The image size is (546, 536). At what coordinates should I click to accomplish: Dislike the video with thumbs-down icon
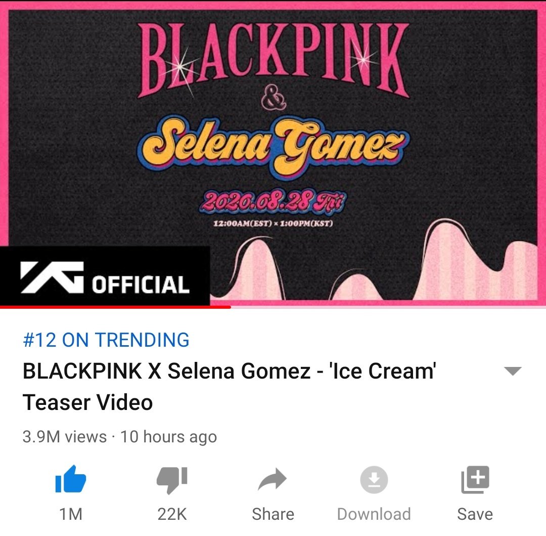click(x=172, y=480)
